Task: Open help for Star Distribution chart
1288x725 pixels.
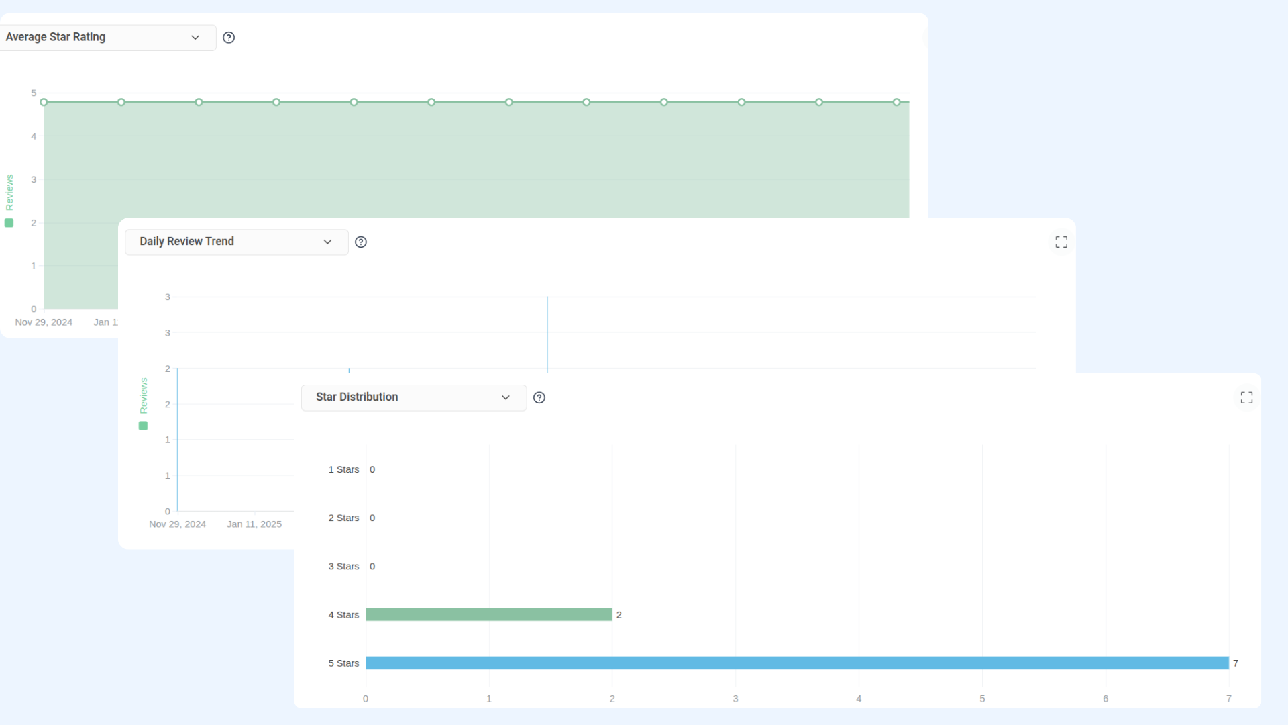Action: tap(539, 398)
